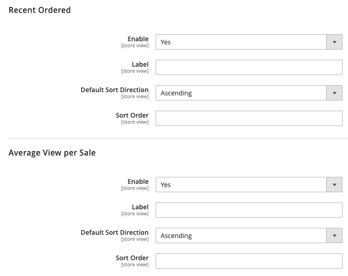The width and height of the screenshot is (348, 276).
Task: Click arrow button of Average View per Sale Sort Direction
Action: [334, 236]
